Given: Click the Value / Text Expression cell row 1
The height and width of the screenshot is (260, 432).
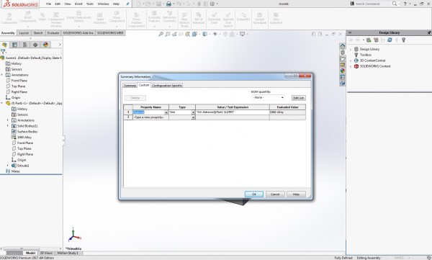Looking at the screenshot, I should (233, 112).
